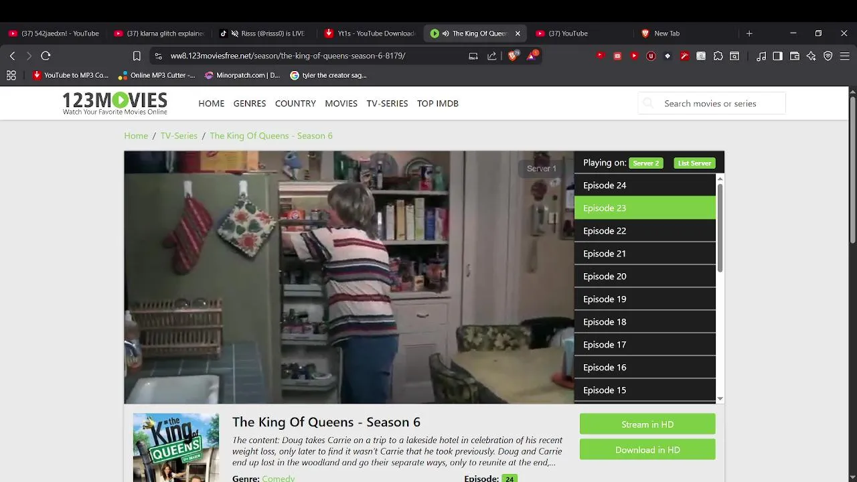This screenshot has height=482, width=857.
Task: Select the highlighted Episode 23
Action: coord(645,208)
